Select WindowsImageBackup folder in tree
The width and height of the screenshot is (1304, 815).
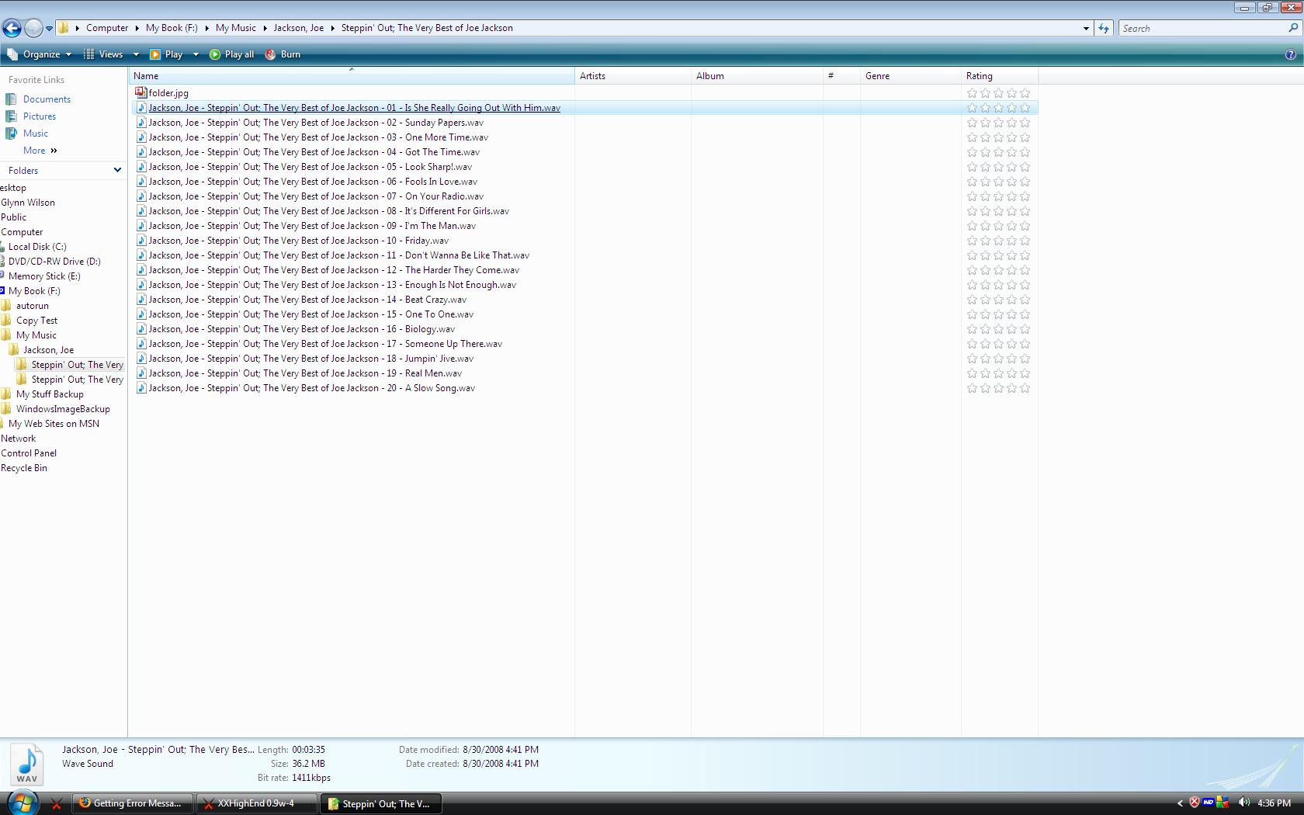click(63, 409)
